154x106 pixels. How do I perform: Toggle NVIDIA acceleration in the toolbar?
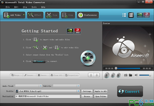[140, 15]
